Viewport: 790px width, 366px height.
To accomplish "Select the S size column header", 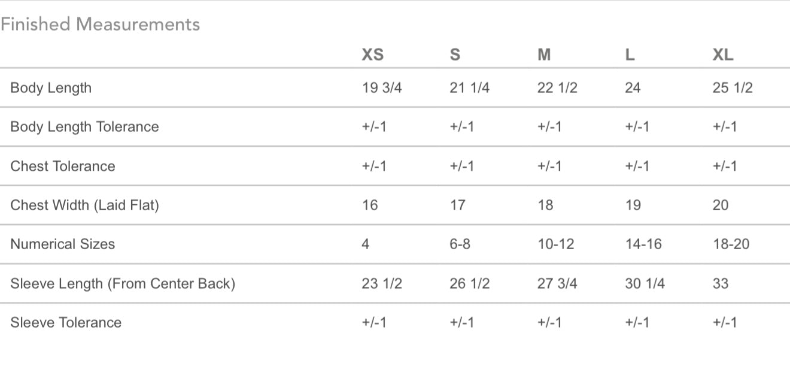I will click(x=455, y=55).
